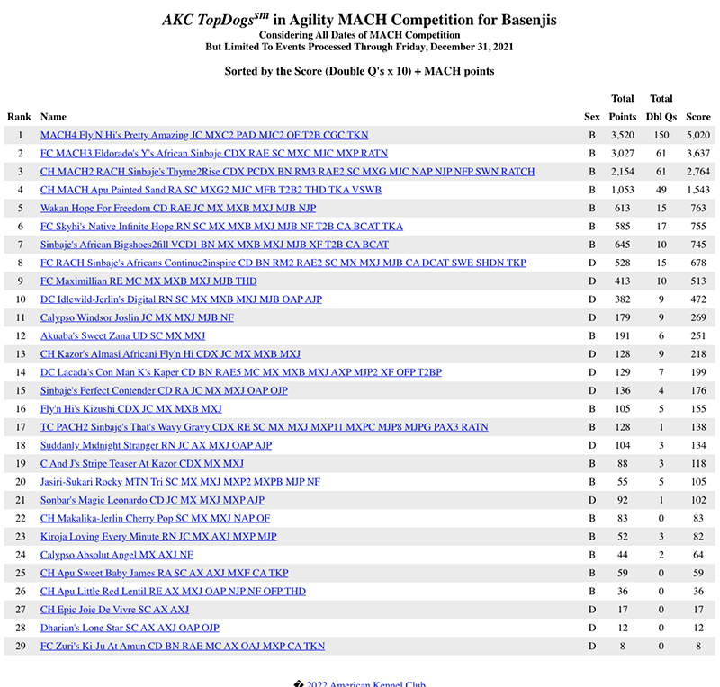The width and height of the screenshot is (720, 687).
Task: Open Calypso Absolut Angel link
Action: 116,555
